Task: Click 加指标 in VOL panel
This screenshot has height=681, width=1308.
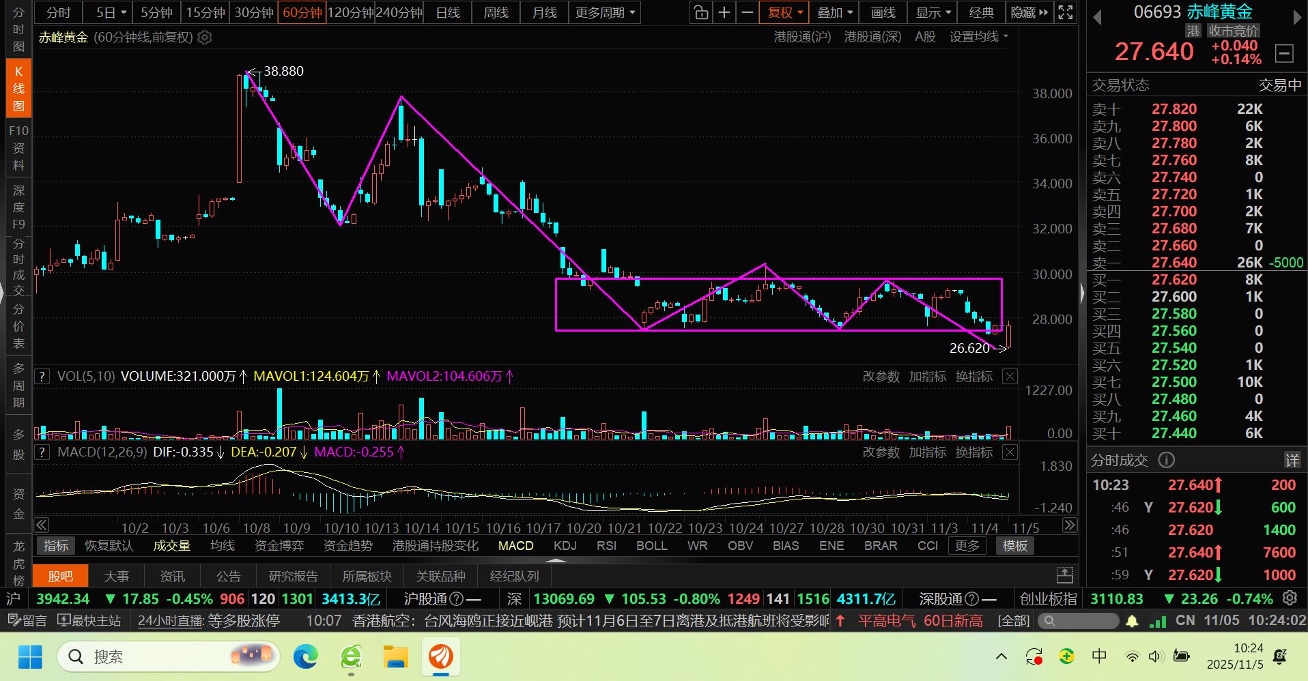Action: tap(928, 376)
